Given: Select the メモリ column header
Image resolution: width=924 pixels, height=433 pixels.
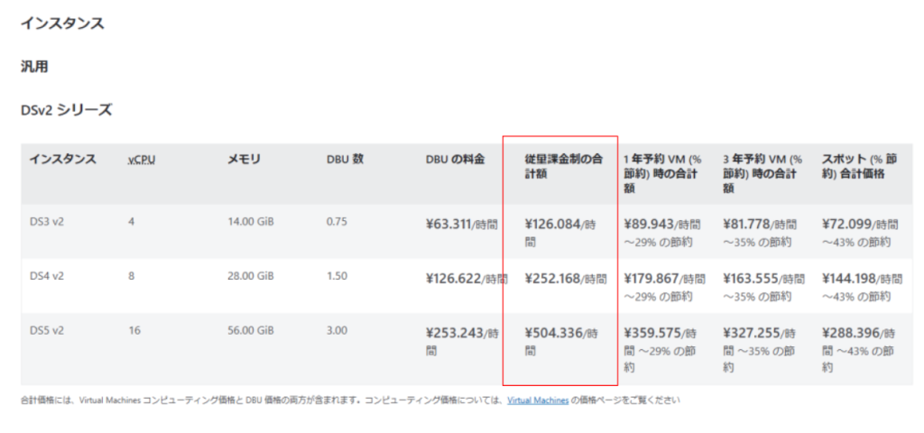Looking at the screenshot, I should tap(244, 160).
